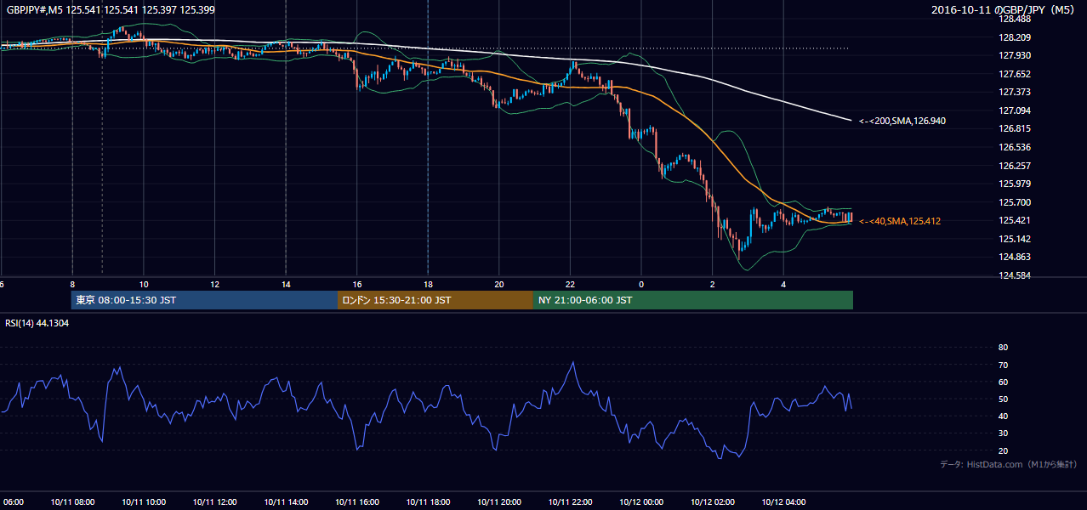Click RSI axis level 50
Screen dimensions: 1087x510
pos(1003,399)
